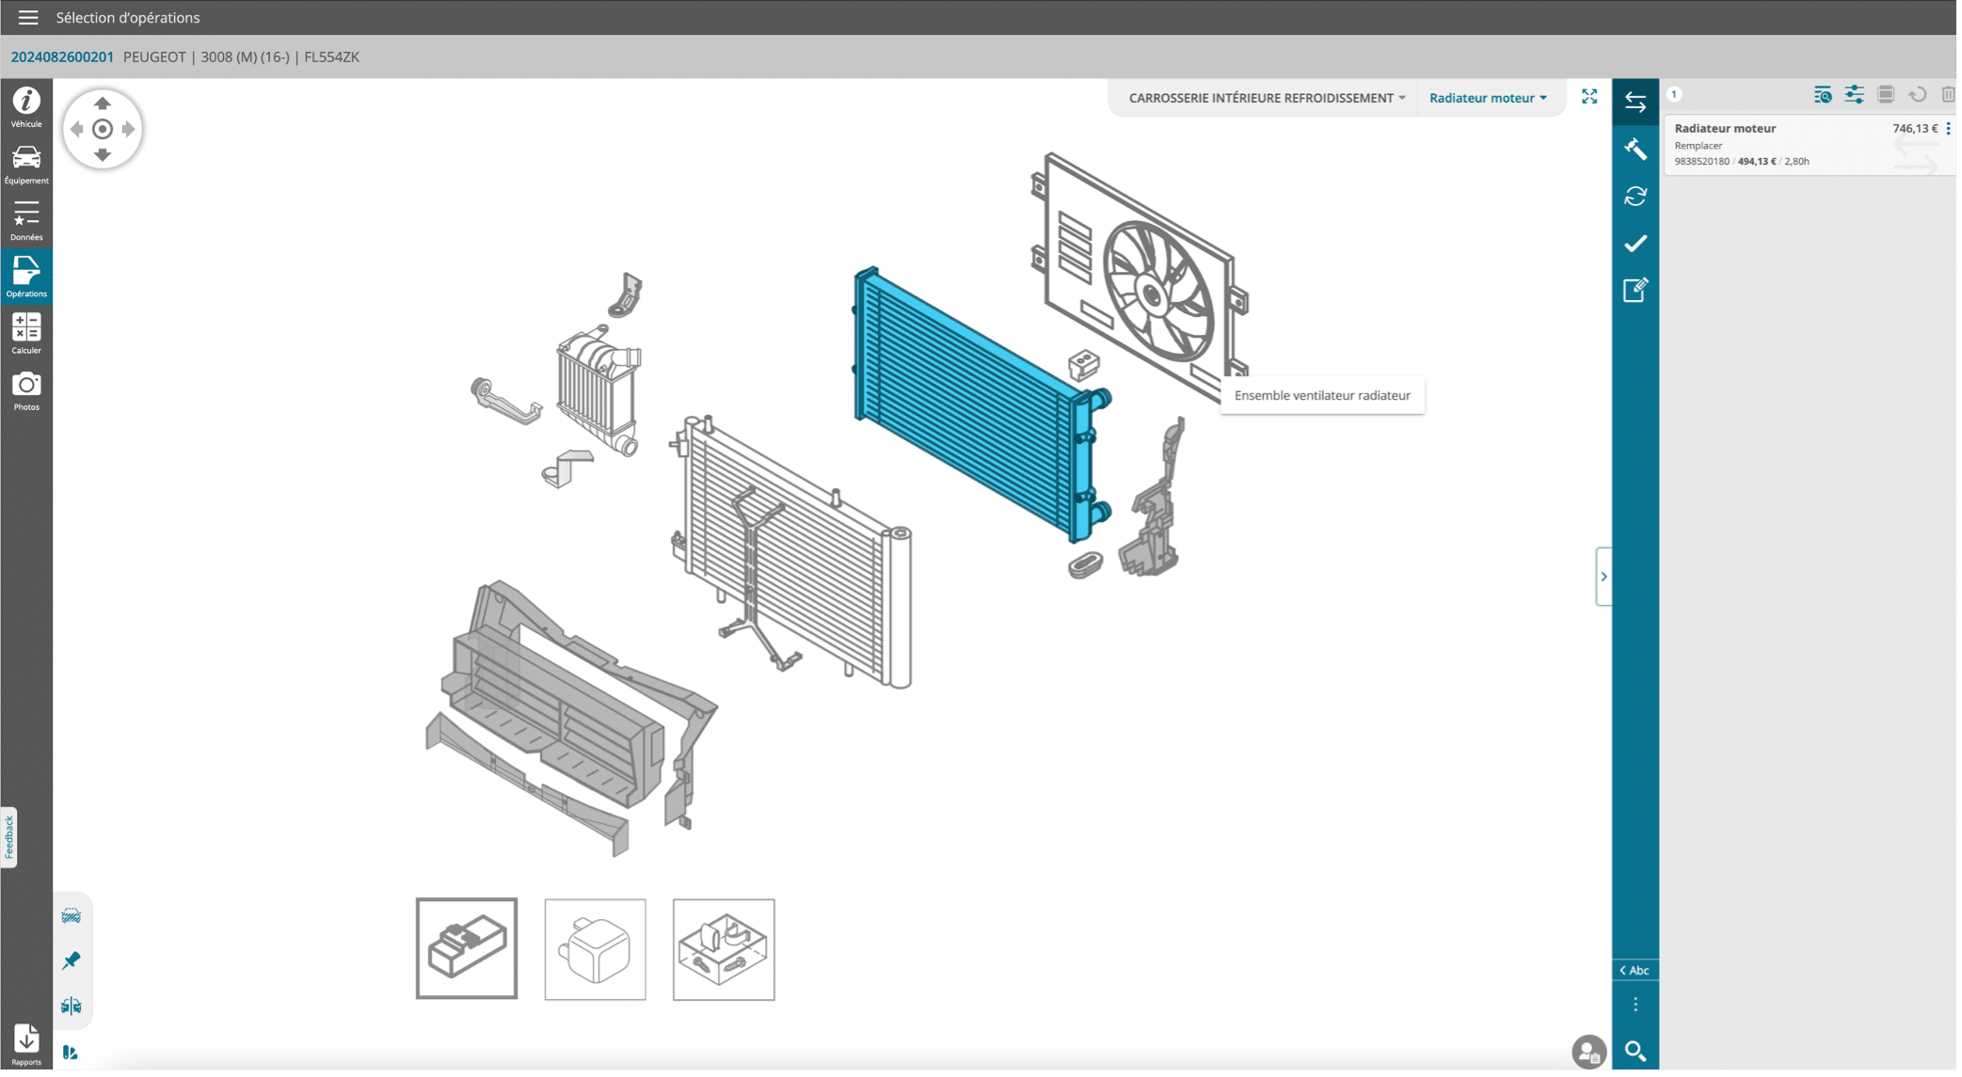The image size is (1962, 1077).
Task: Toggle the pin tool icon
Action: click(72, 960)
